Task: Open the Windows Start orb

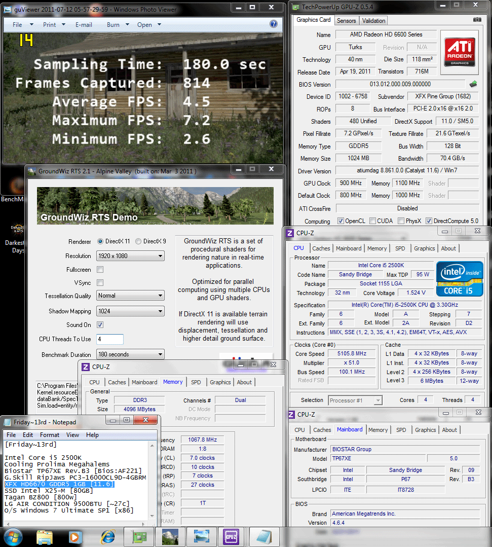Action: [x=13, y=537]
